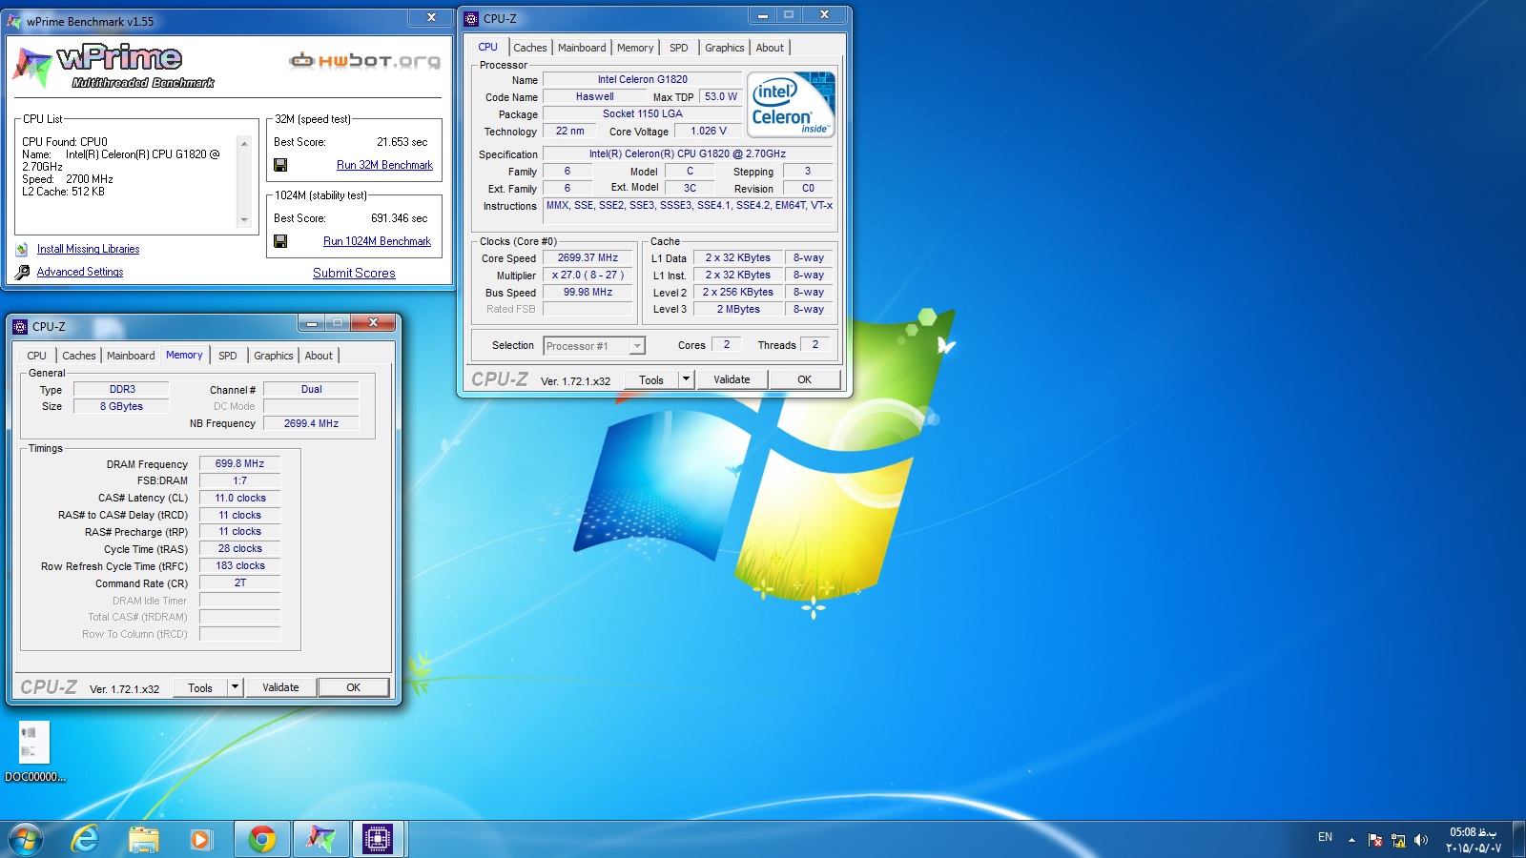Viewport: 1526px width, 858px height.
Task: Click the wPrime logo icon in the header
Action: [x=32, y=69]
